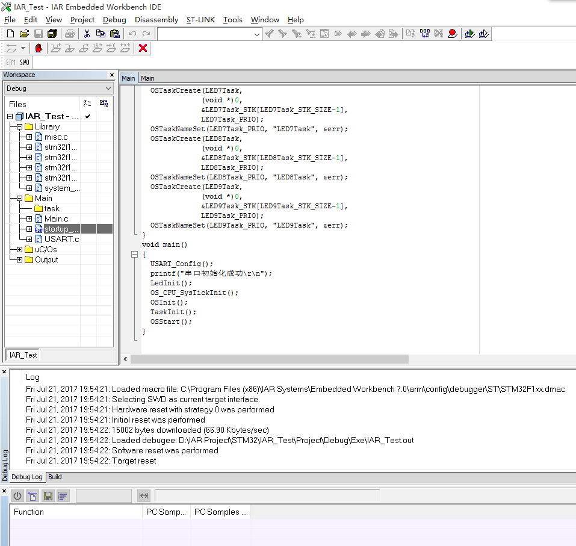This screenshot has height=546, width=576.
Task: Cut the selection with the scissors icon
Action: tap(87, 34)
